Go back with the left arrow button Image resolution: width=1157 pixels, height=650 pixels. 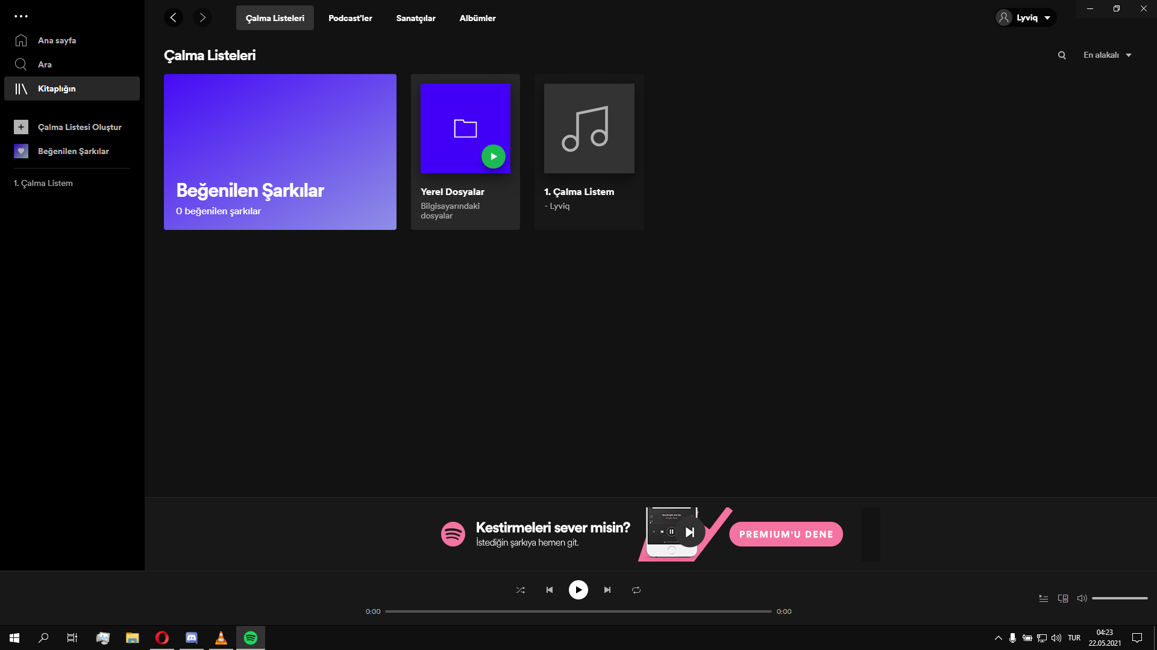coord(174,17)
